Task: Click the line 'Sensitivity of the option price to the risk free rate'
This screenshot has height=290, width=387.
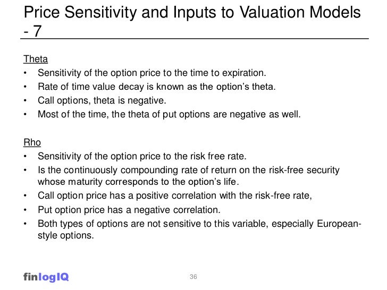Action: [142, 156]
